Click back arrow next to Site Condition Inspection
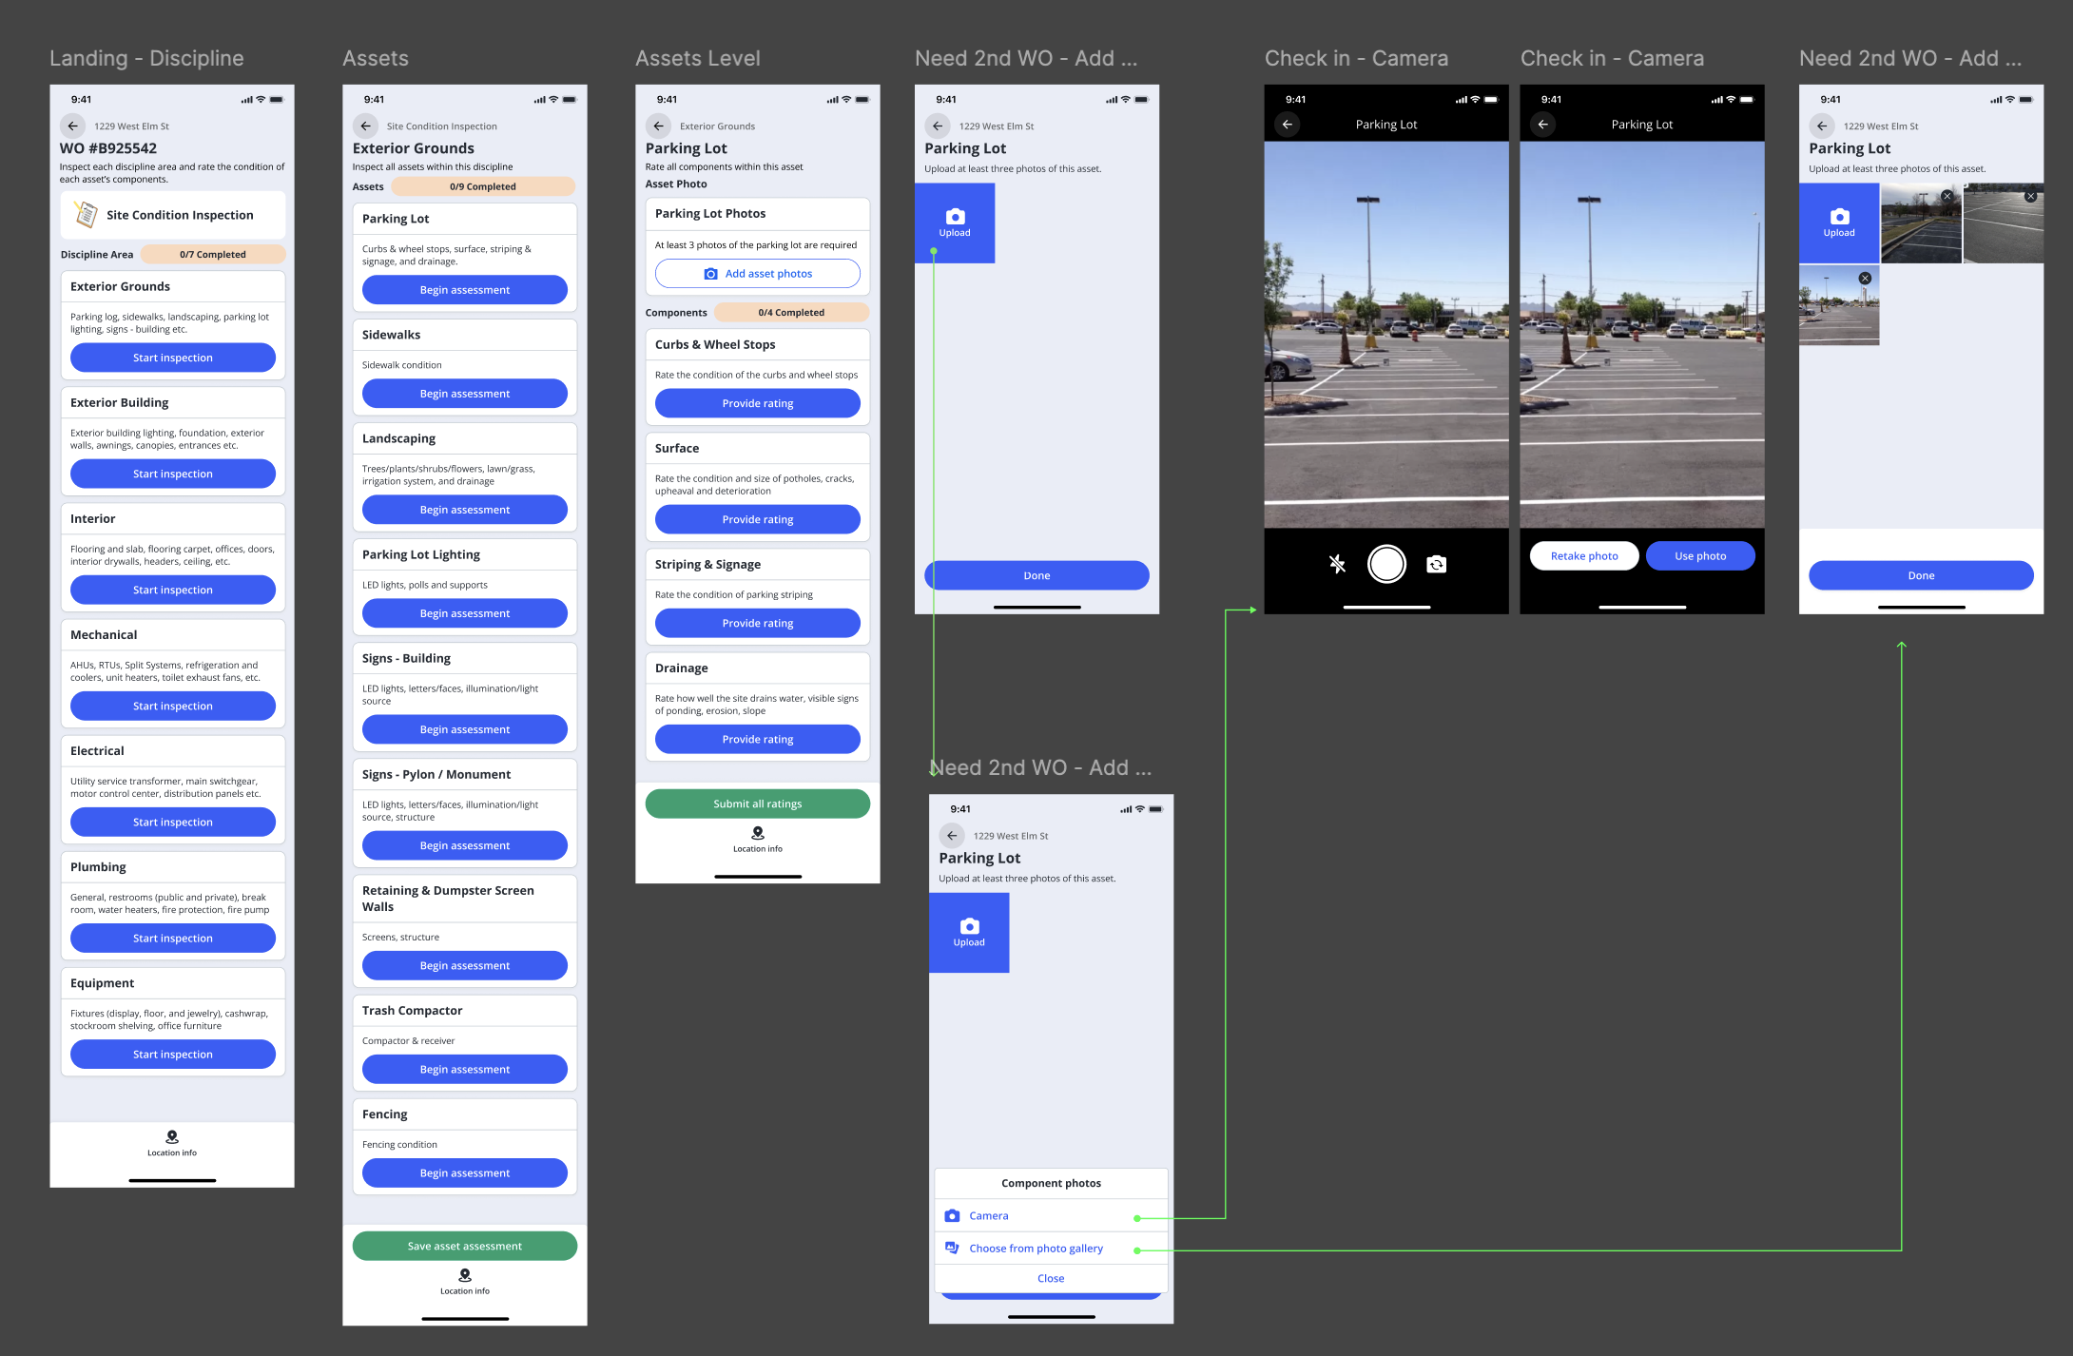The image size is (2073, 1356). pyautogui.click(x=366, y=126)
